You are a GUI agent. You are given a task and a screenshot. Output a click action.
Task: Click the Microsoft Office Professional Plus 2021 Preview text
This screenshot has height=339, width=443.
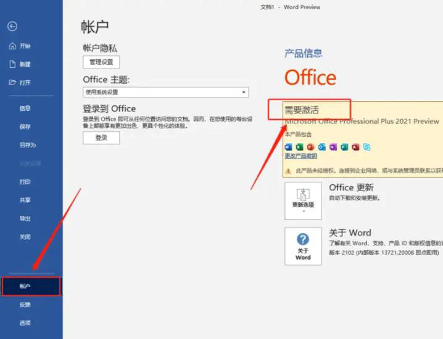tap(362, 121)
